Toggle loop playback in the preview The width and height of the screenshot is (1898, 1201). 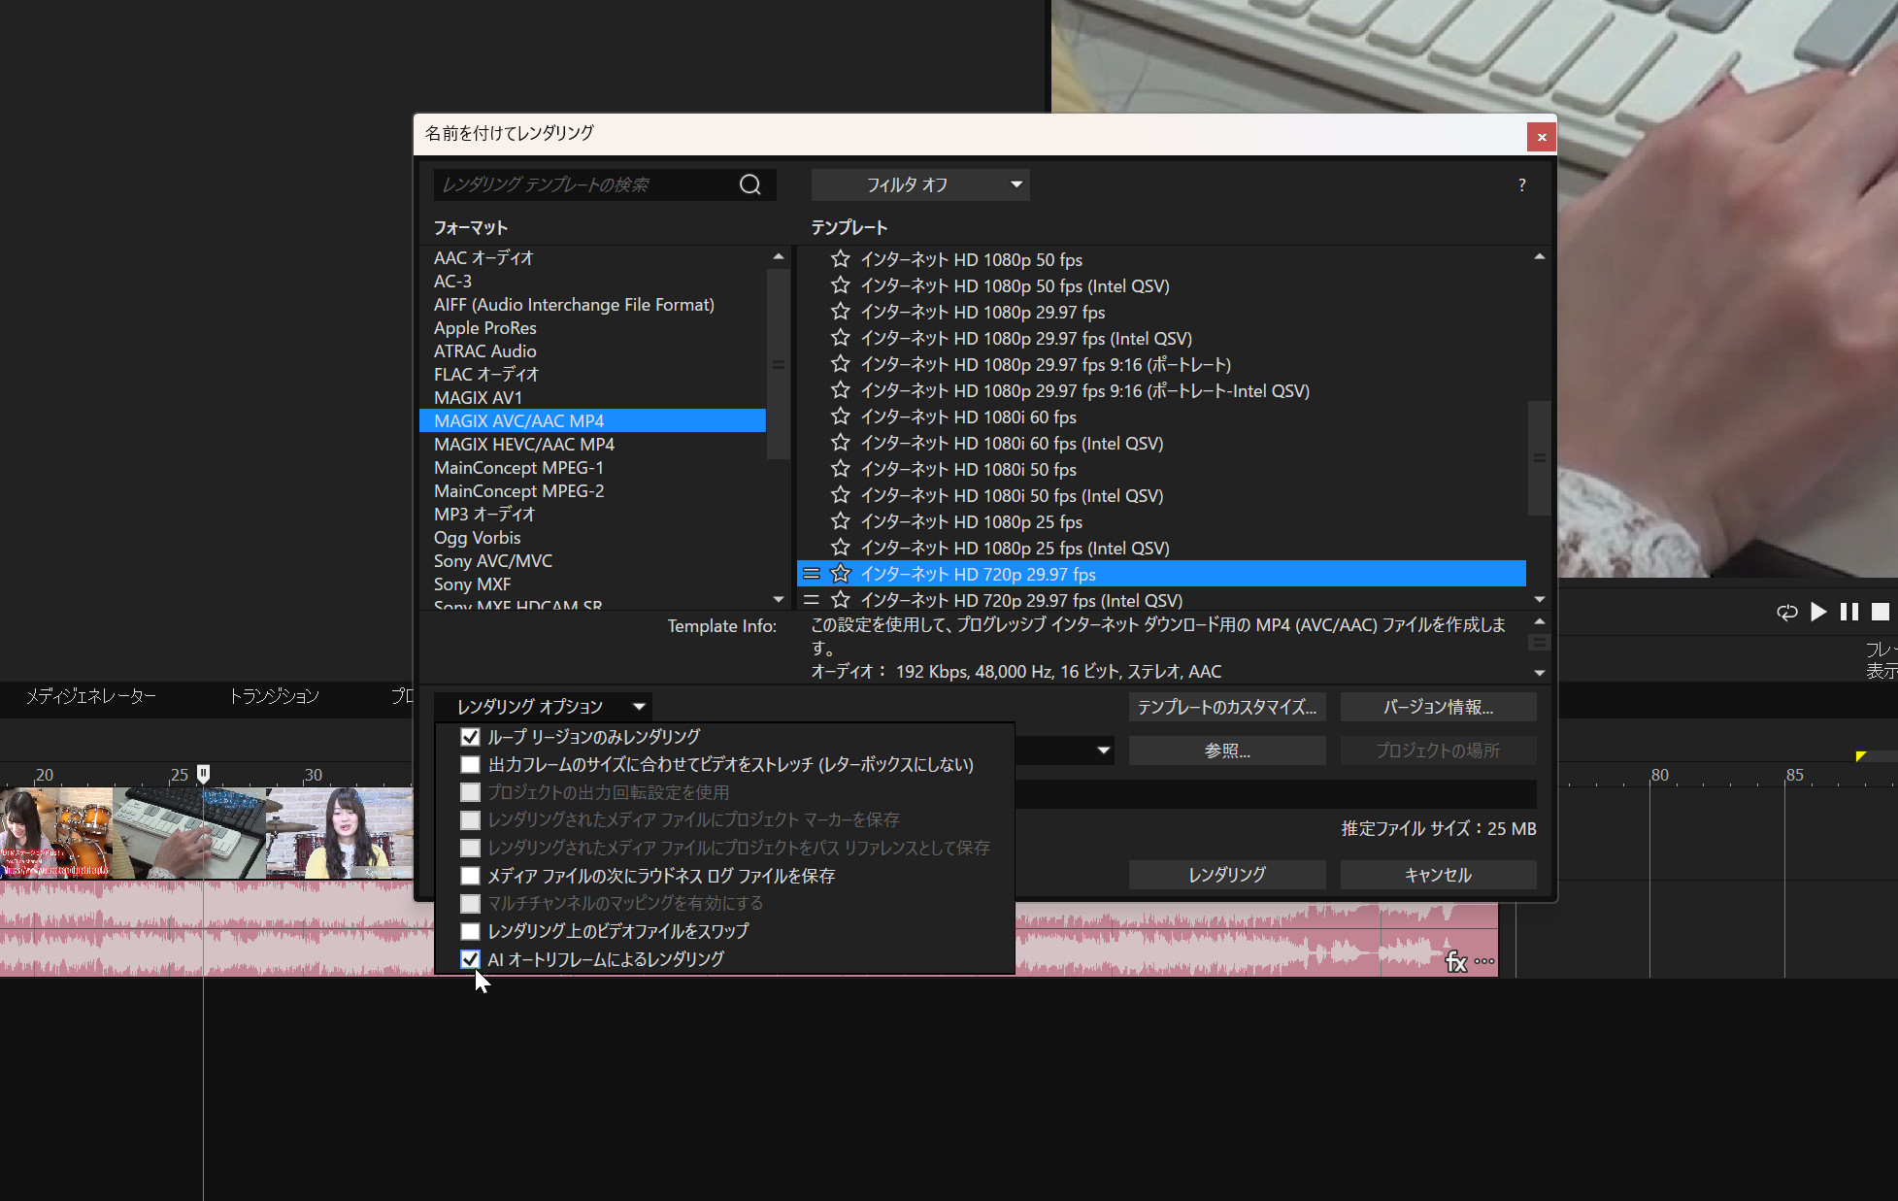[x=1786, y=613]
